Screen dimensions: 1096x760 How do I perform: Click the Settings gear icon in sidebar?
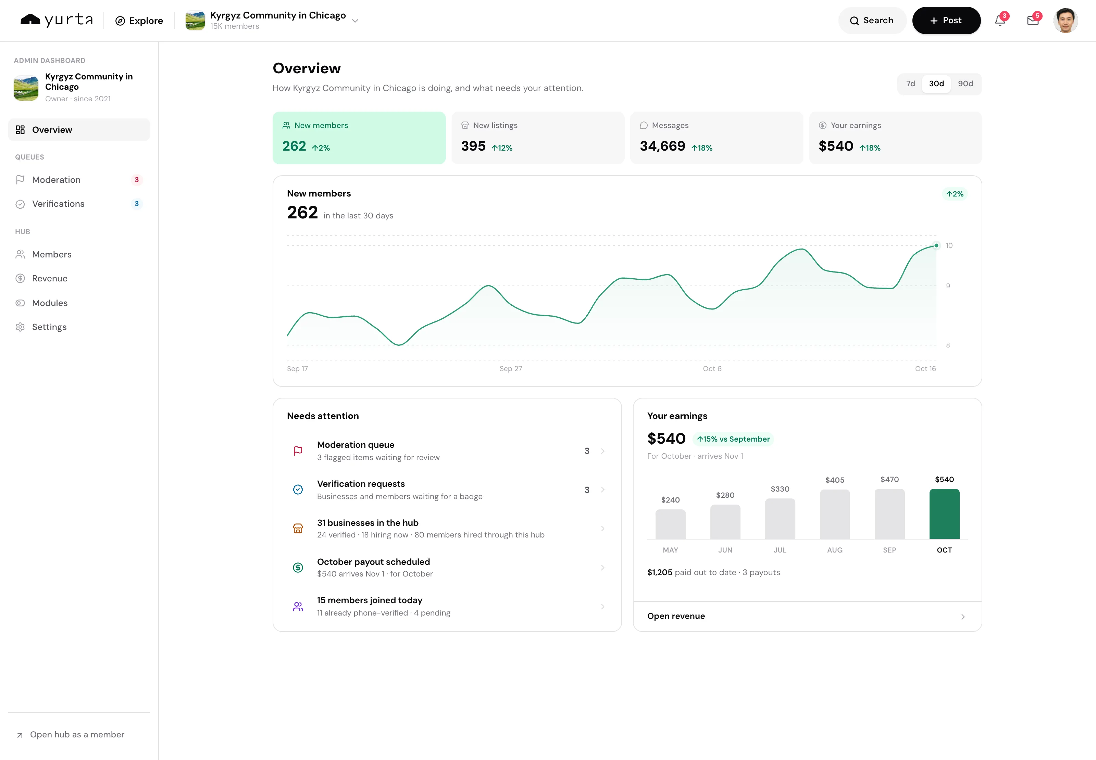(x=20, y=327)
